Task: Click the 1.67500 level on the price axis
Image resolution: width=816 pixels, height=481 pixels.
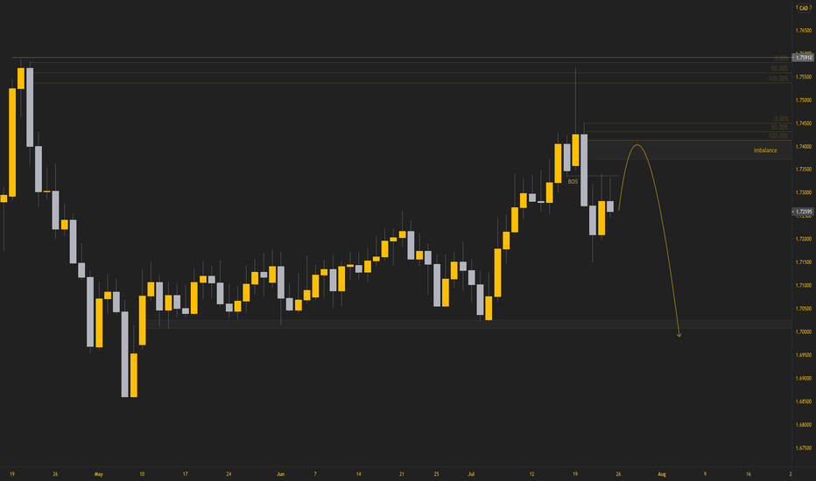Action: [x=804, y=448]
